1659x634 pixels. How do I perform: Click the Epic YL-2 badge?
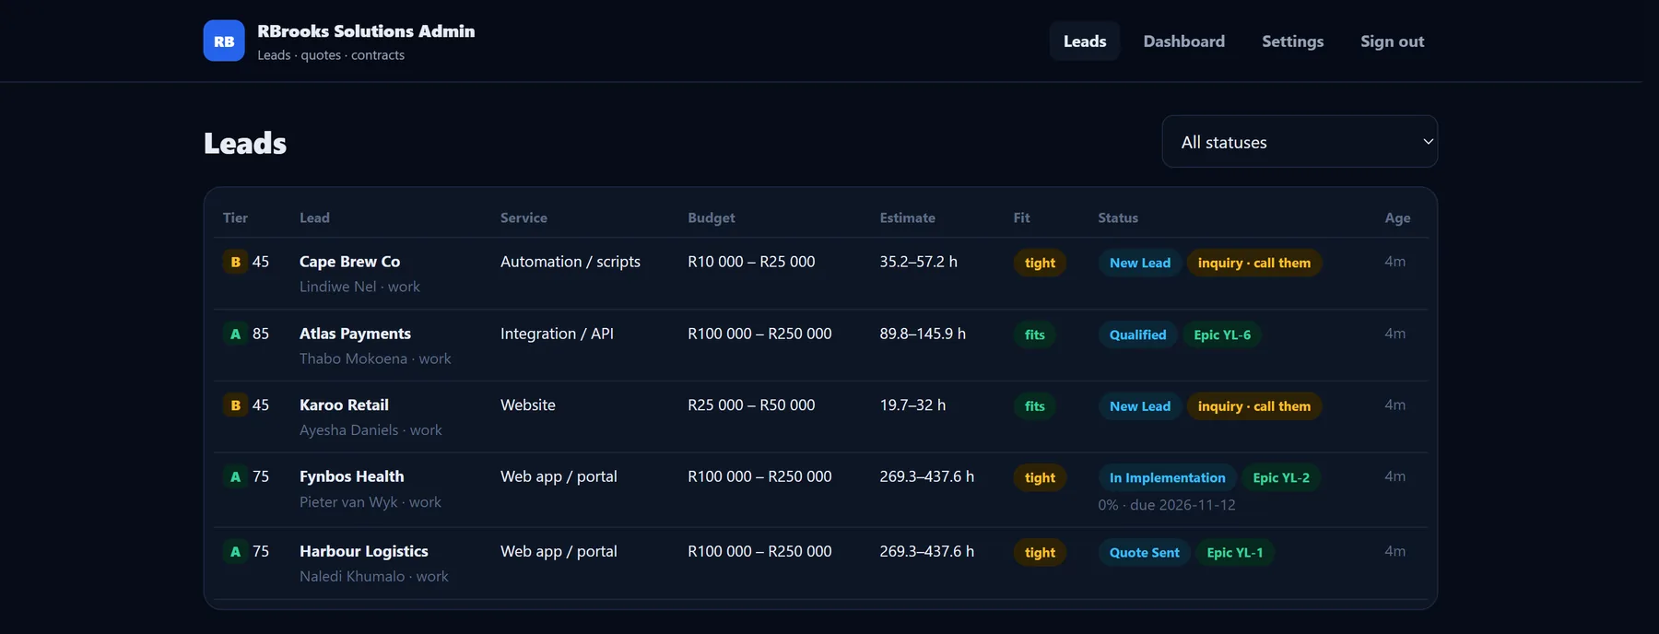point(1281,477)
